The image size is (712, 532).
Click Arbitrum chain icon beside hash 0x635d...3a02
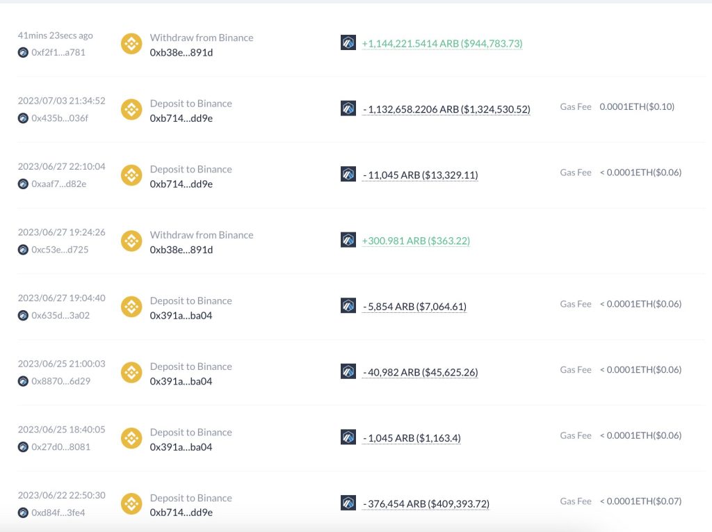(x=23, y=316)
